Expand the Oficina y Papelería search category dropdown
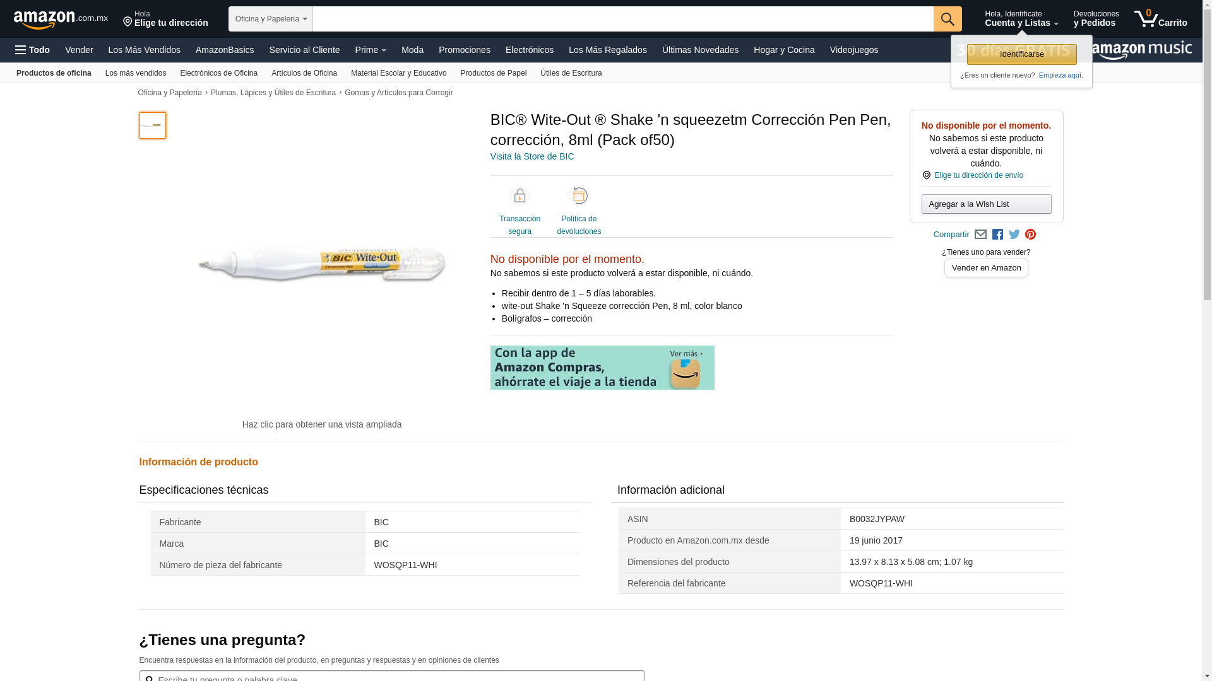 (270, 19)
